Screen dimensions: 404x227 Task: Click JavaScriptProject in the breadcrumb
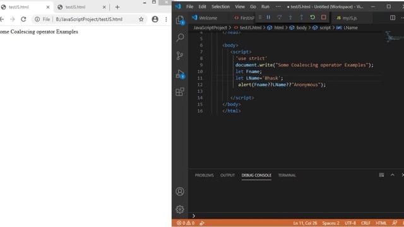pyautogui.click(x=210, y=28)
